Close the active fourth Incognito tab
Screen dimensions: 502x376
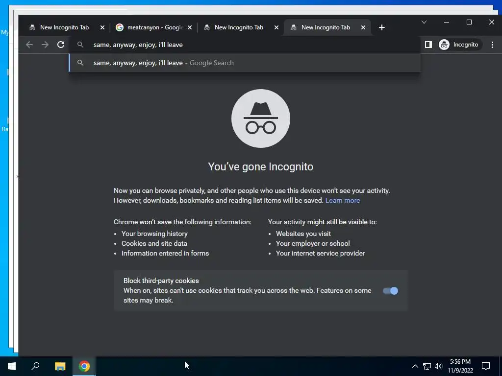[363, 27]
